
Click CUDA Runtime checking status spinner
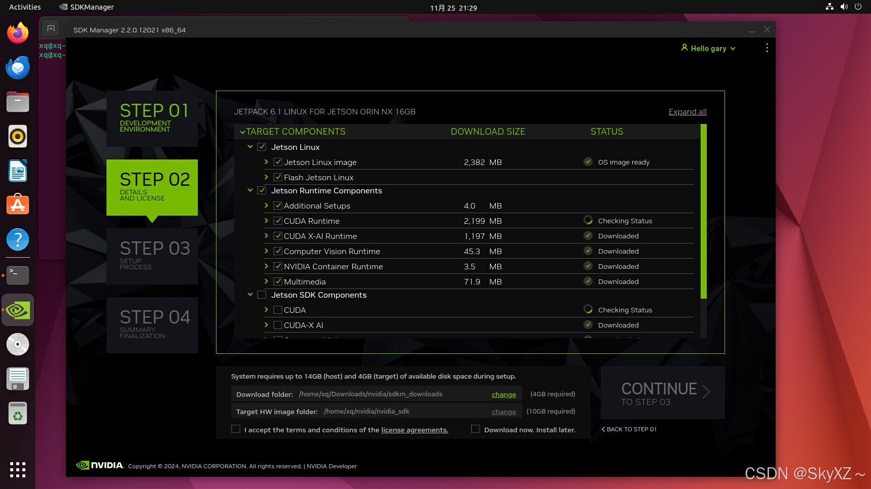(588, 220)
